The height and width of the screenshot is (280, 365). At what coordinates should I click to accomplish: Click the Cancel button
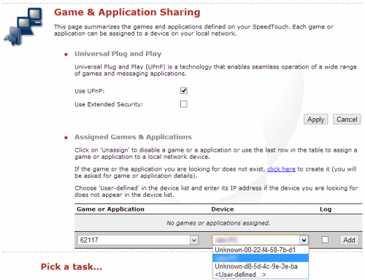[347, 120]
